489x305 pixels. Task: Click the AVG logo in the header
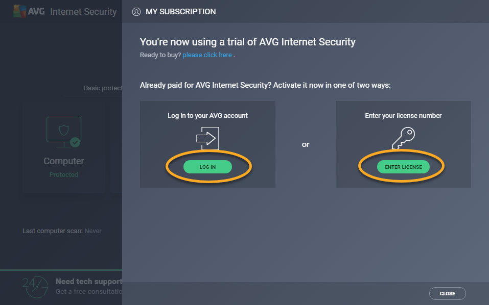(x=29, y=12)
